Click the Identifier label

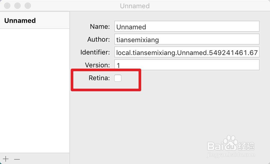coord(95,52)
